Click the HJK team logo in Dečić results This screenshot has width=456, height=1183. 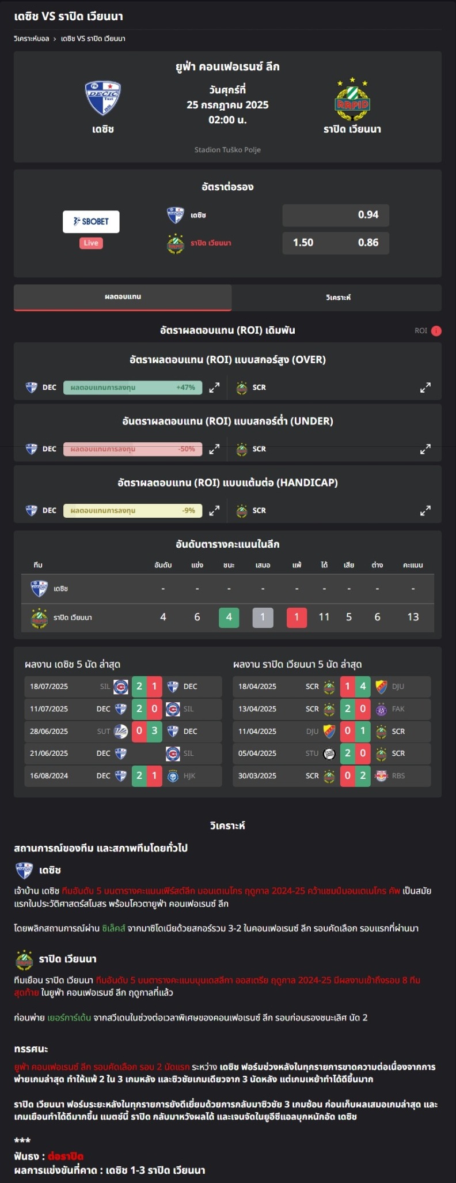click(x=173, y=776)
